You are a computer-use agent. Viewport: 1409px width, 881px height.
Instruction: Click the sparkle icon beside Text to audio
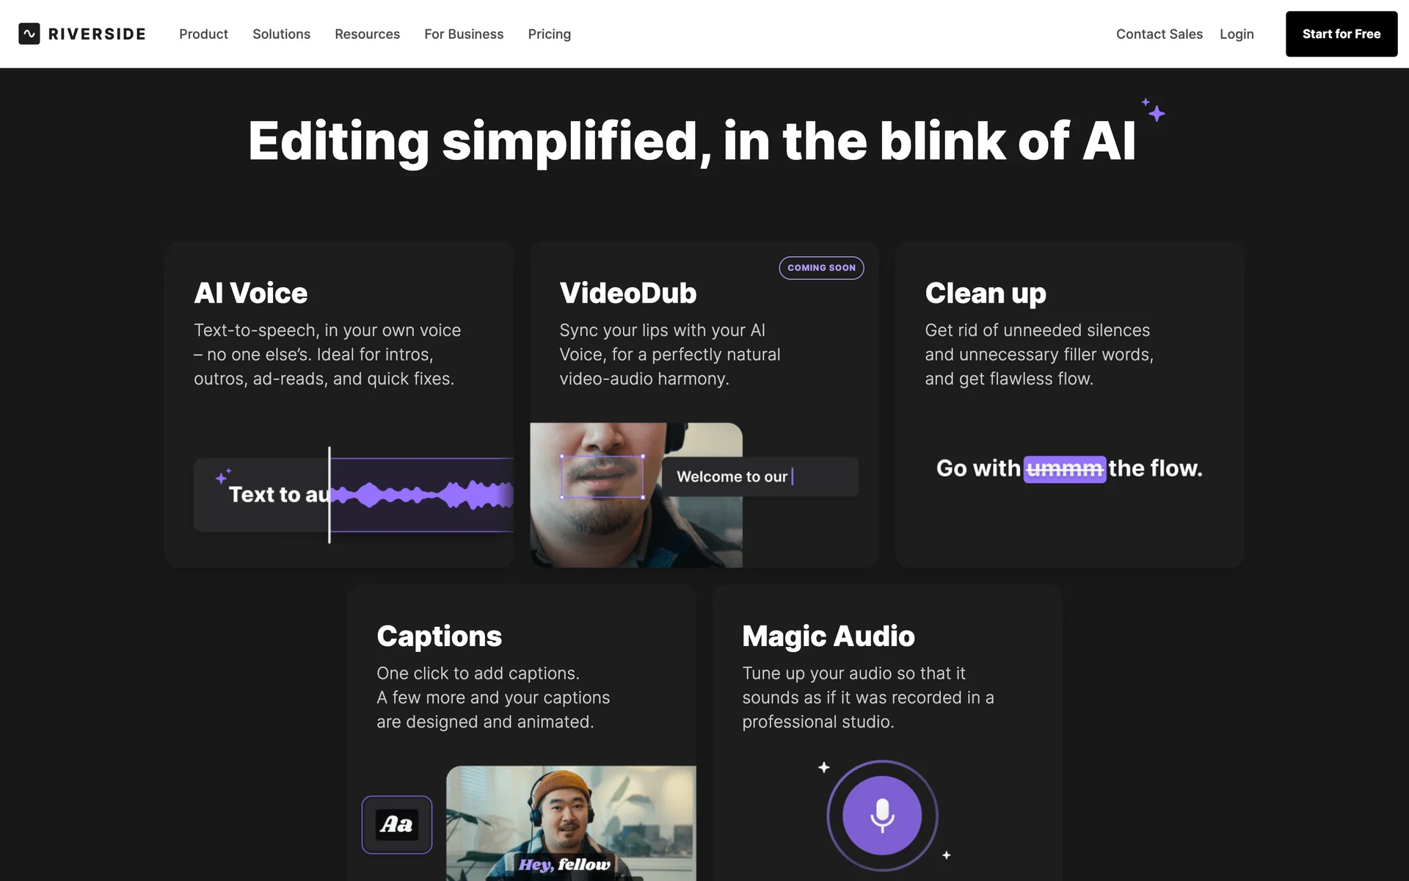(x=222, y=476)
